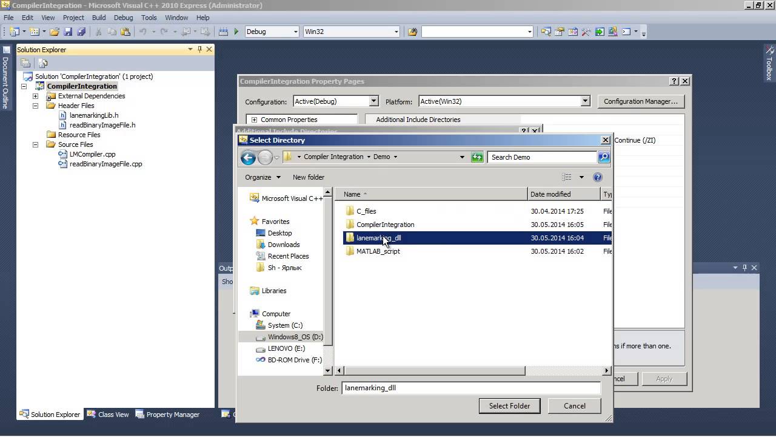Switch to the Class View tab
This screenshot has height=437, width=776.
[x=108, y=415]
